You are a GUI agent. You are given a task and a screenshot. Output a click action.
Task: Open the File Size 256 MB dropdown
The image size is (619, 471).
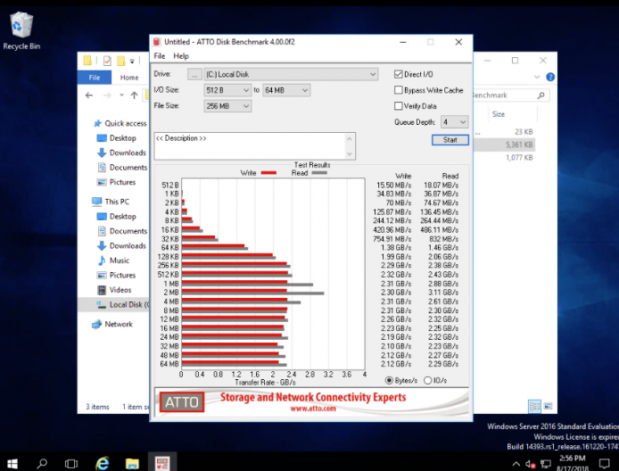tap(227, 106)
